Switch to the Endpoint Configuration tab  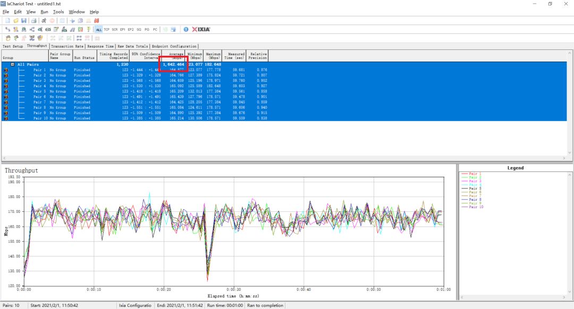[x=174, y=46]
